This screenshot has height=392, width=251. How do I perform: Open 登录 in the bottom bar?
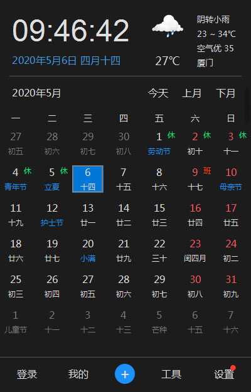27,374
